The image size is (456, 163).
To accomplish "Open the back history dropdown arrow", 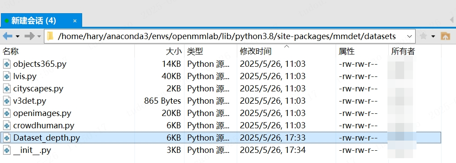I will click(18, 36).
